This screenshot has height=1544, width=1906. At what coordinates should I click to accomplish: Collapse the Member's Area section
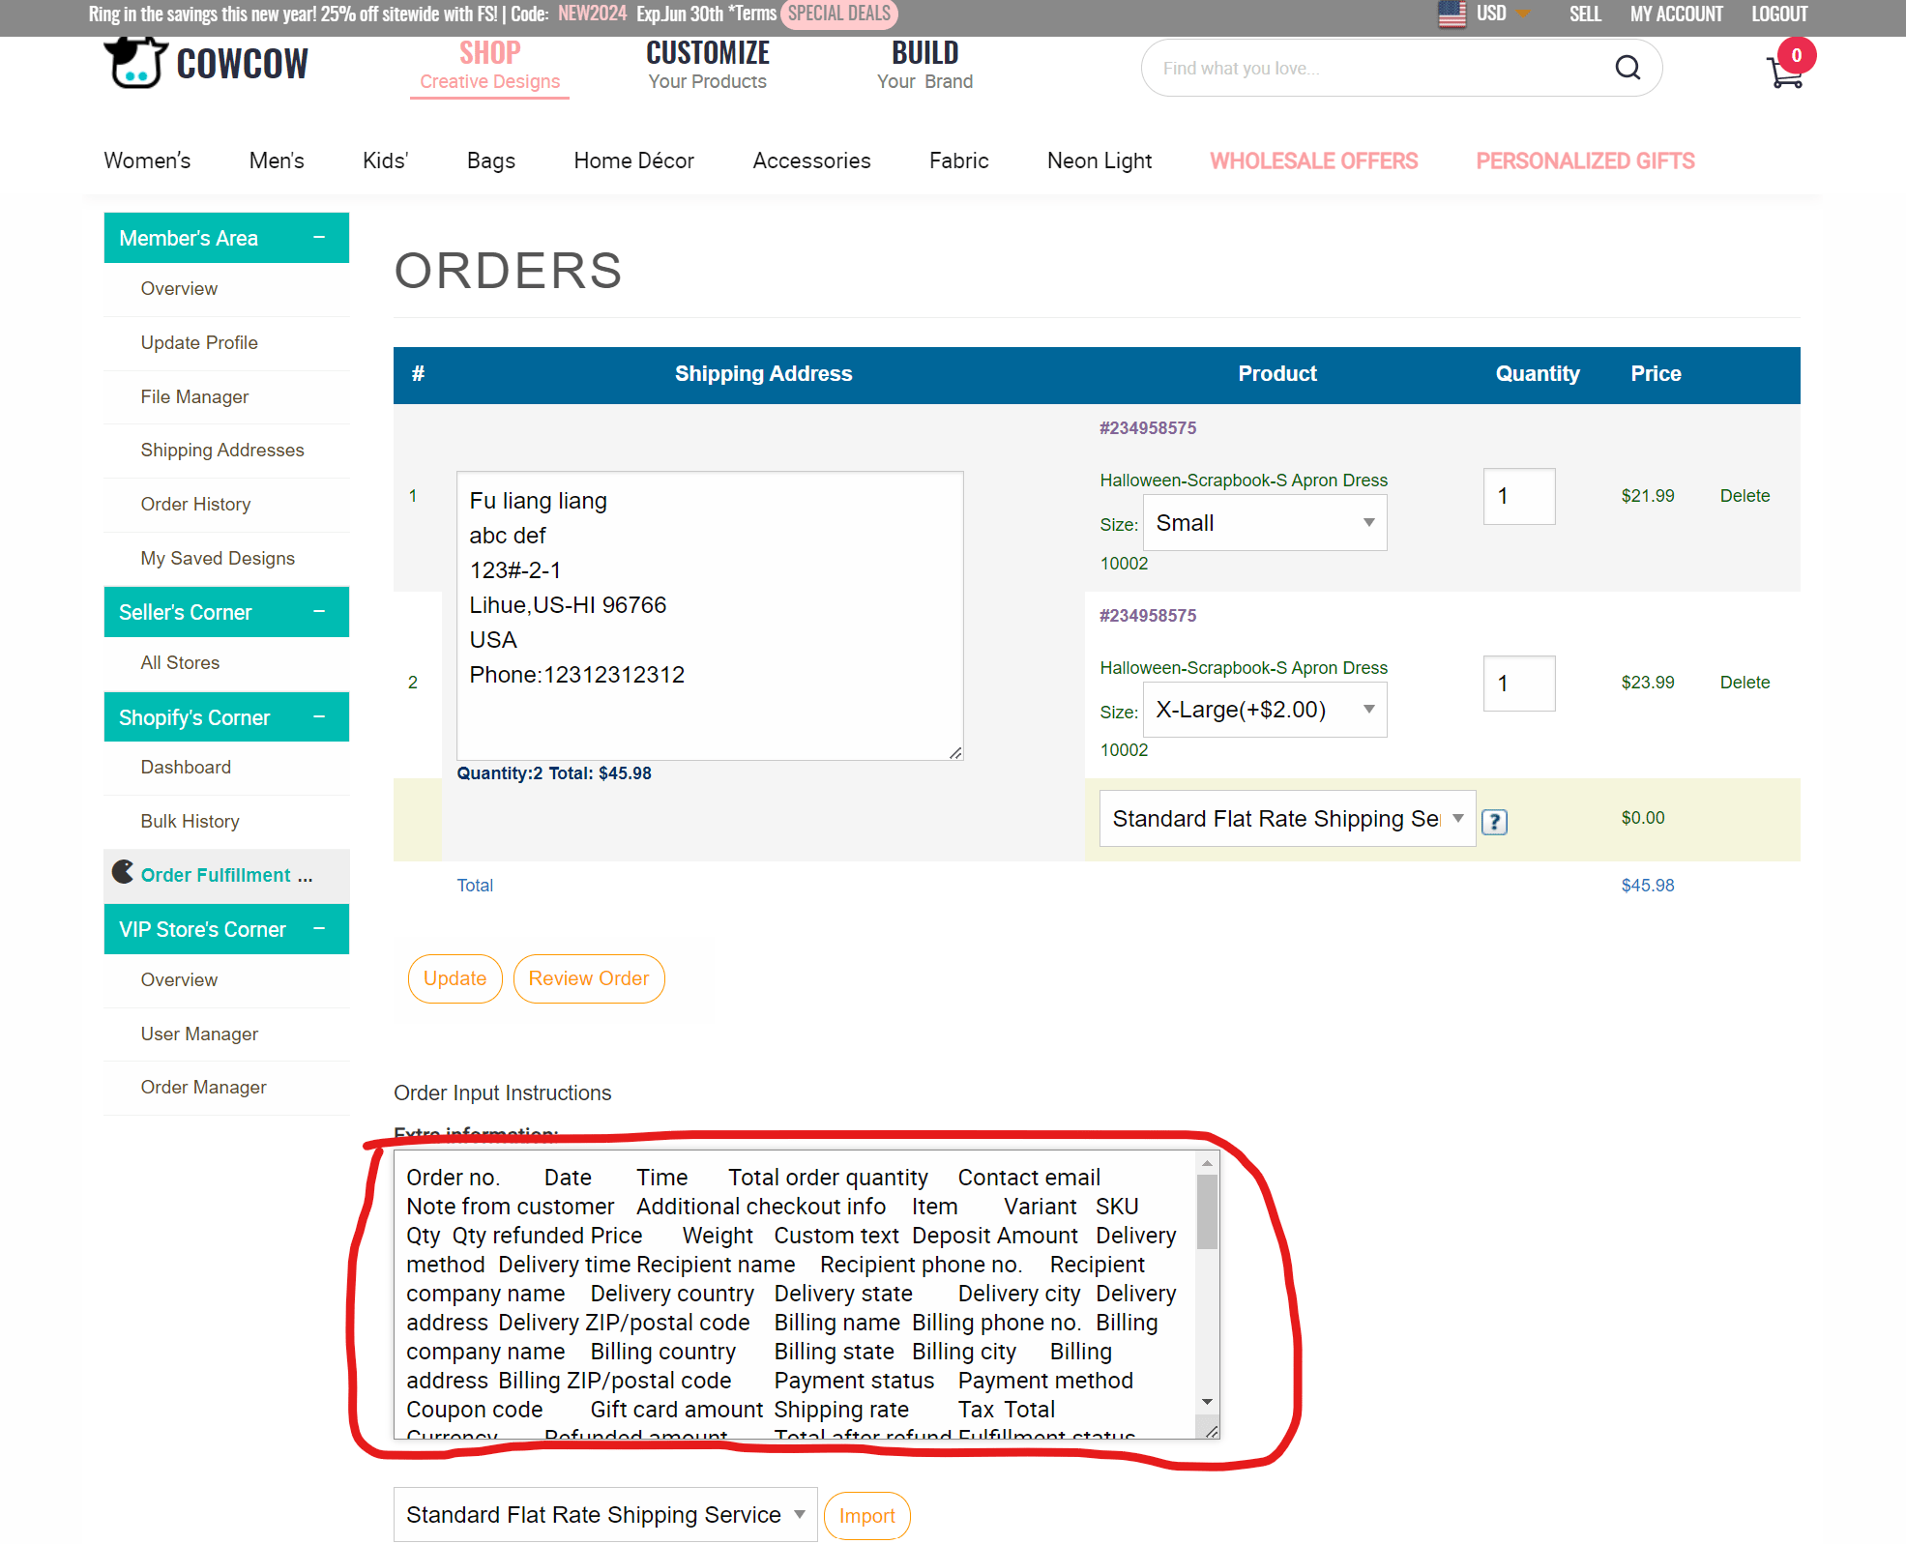(319, 238)
